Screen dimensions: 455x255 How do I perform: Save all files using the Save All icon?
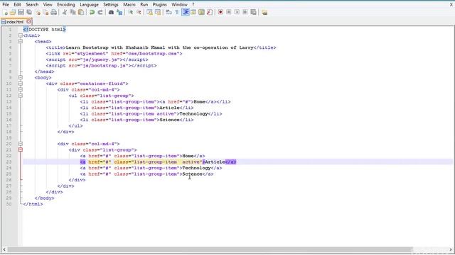click(x=29, y=12)
